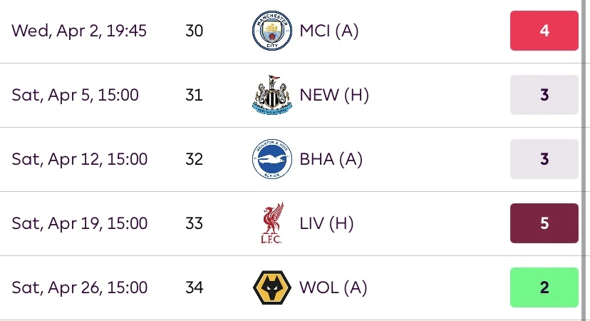Click the Sat, Apr 19, 15:00 date
This screenshot has width=590, height=321.
[x=79, y=223]
